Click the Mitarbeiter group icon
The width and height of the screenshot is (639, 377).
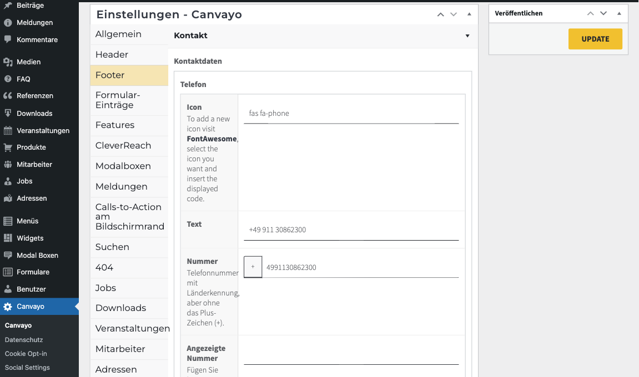(8, 165)
